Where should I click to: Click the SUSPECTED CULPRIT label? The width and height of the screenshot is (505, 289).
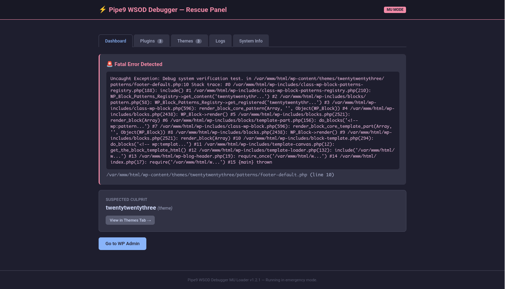click(127, 199)
